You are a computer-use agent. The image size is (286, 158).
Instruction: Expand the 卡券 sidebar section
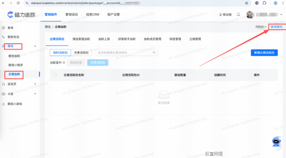[35, 94]
